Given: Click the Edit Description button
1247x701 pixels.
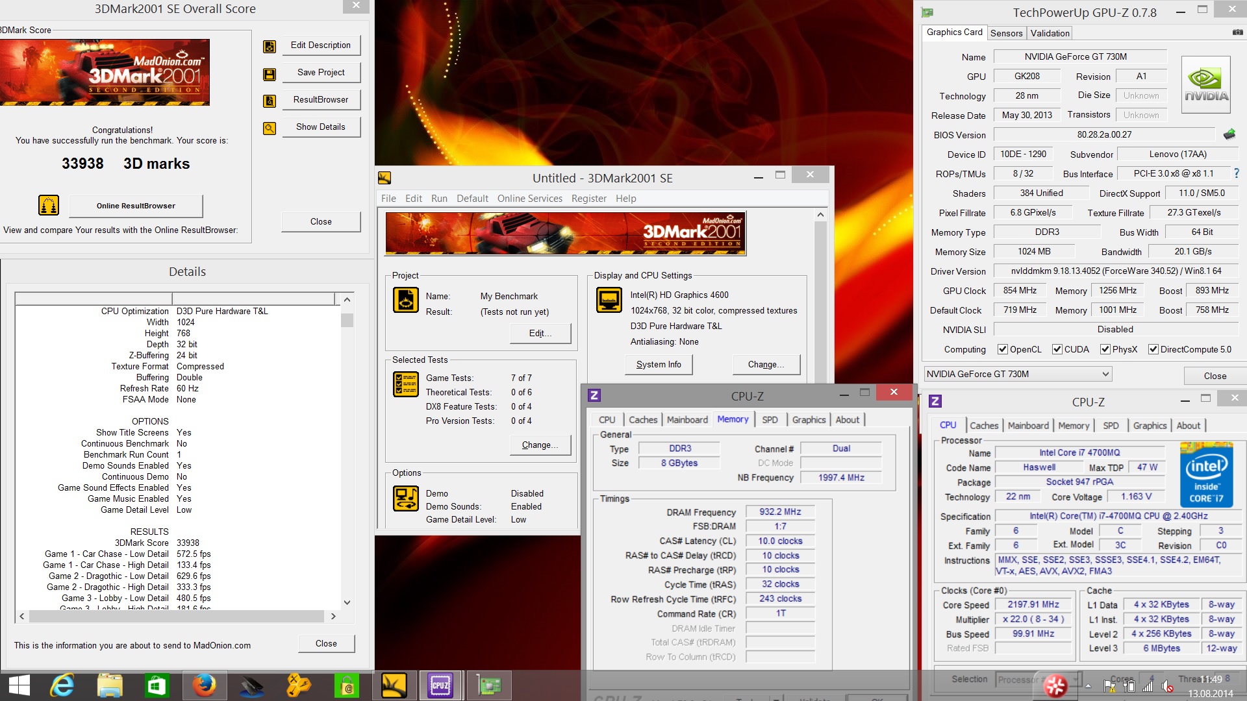Looking at the screenshot, I should (x=321, y=45).
